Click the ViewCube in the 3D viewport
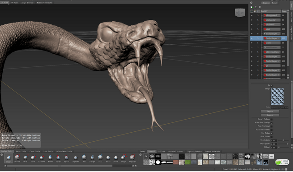The image size is (293, 172). [x=240, y=13]
